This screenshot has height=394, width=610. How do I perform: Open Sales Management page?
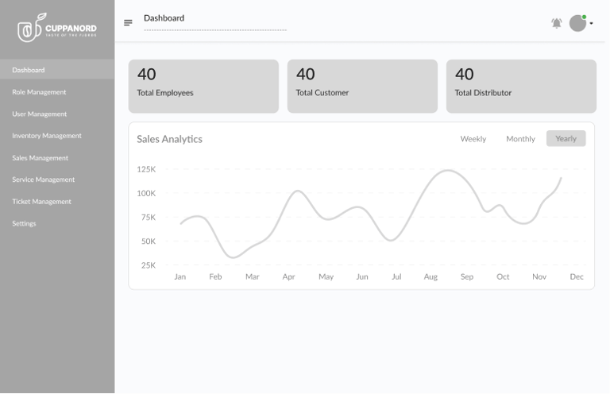(40, 158)
